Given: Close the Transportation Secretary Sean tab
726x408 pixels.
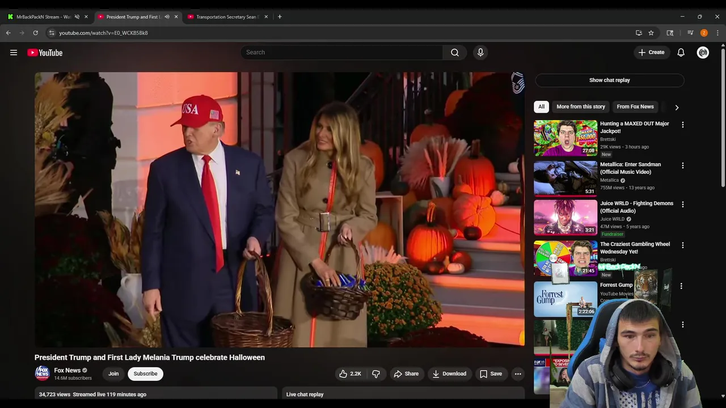Looking at the screenshot, I should (x=266, y=16).
